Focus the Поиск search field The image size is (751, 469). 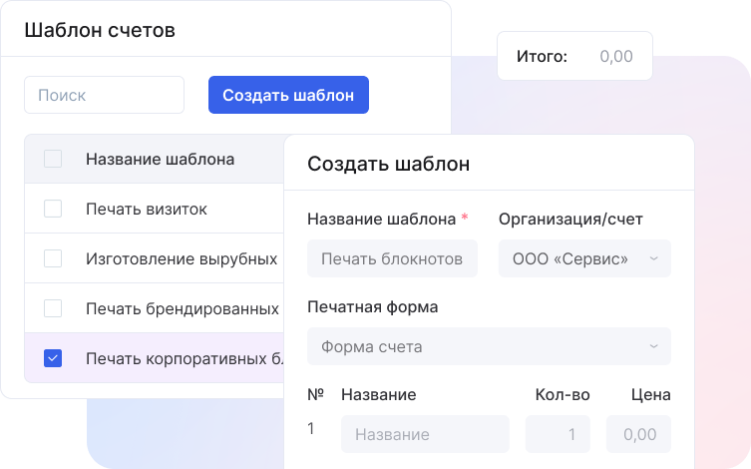point(104,96)
